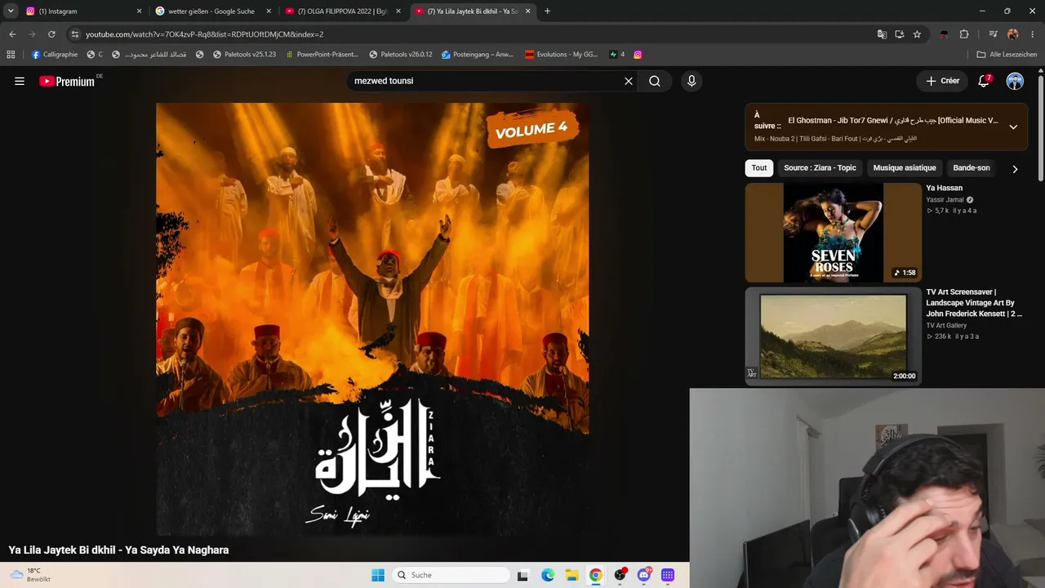Translate this page icon in address bar

(x=882, y=34)
